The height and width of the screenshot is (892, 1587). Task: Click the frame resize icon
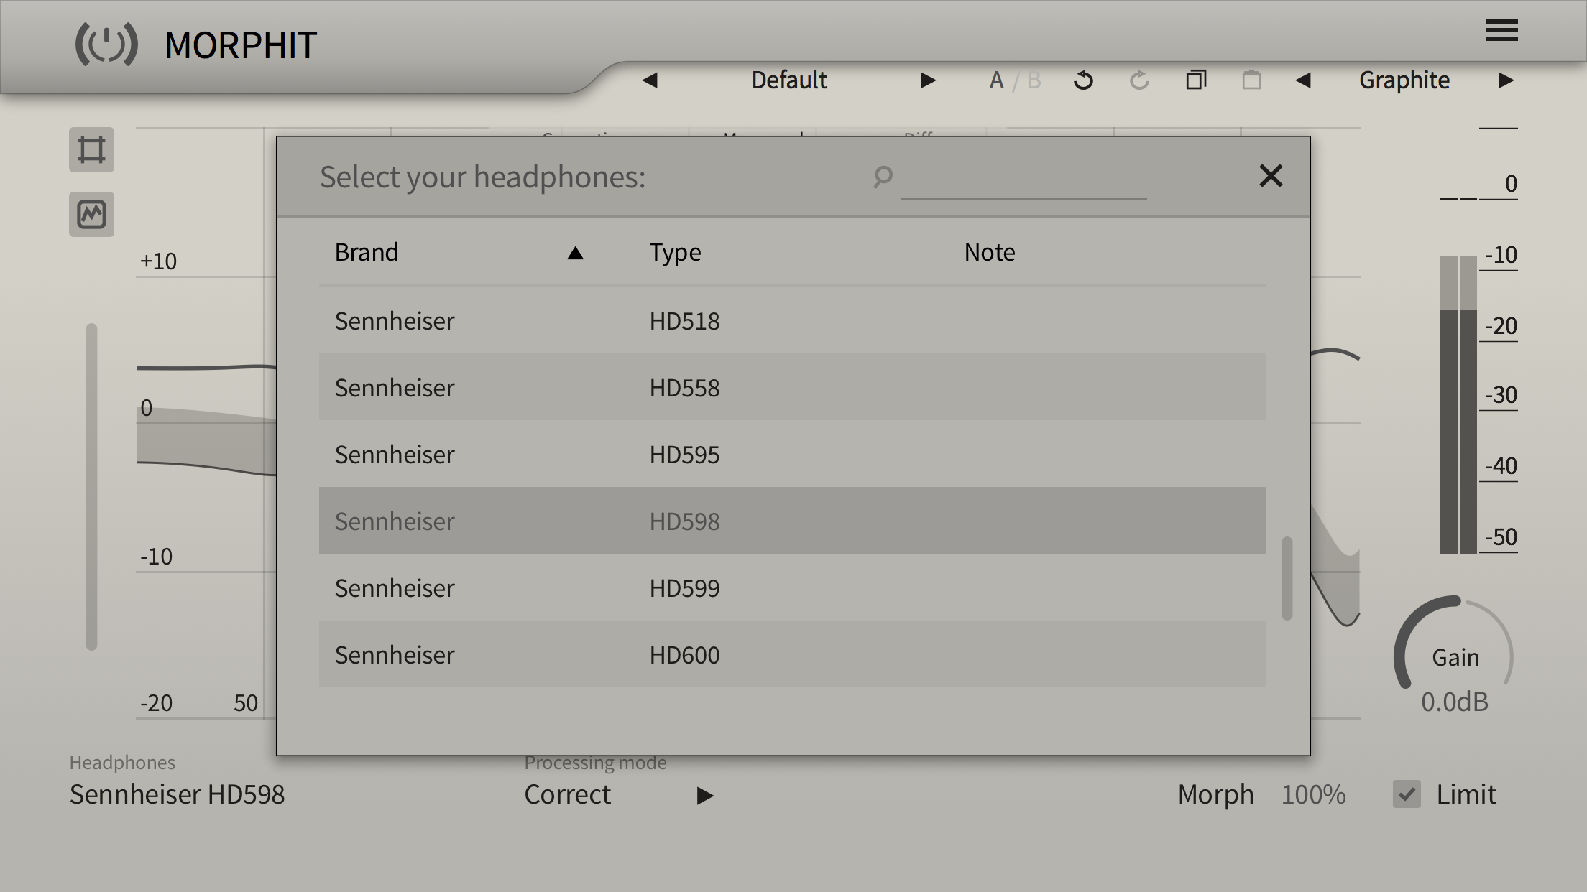tap(91, 150)
